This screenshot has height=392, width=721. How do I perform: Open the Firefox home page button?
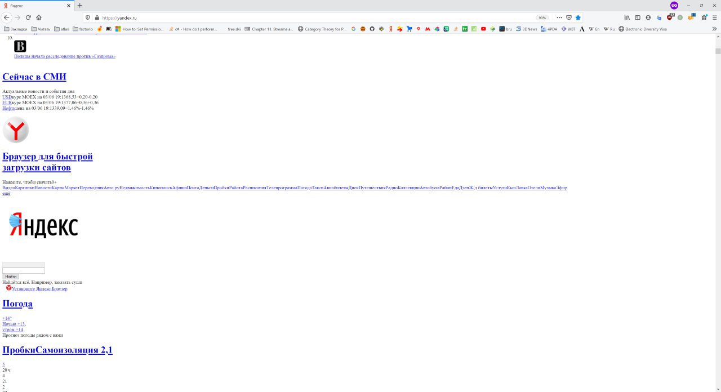click(39, 17)
